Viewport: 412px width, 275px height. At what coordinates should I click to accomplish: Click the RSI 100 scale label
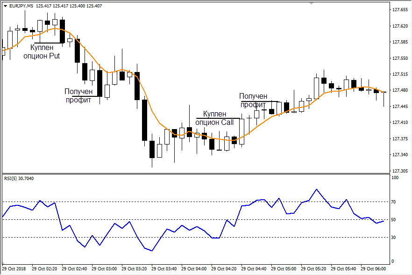pyautogui.click(x=395, y=178)
